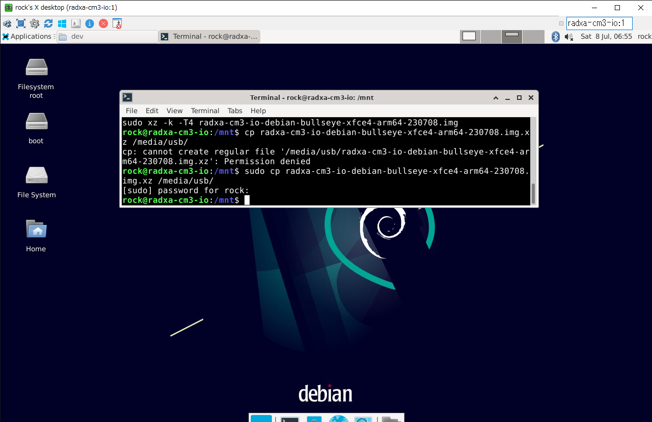Screen dimensions: 652x422
Task: Open the Bluetooth tray icon
Action: 556,36
